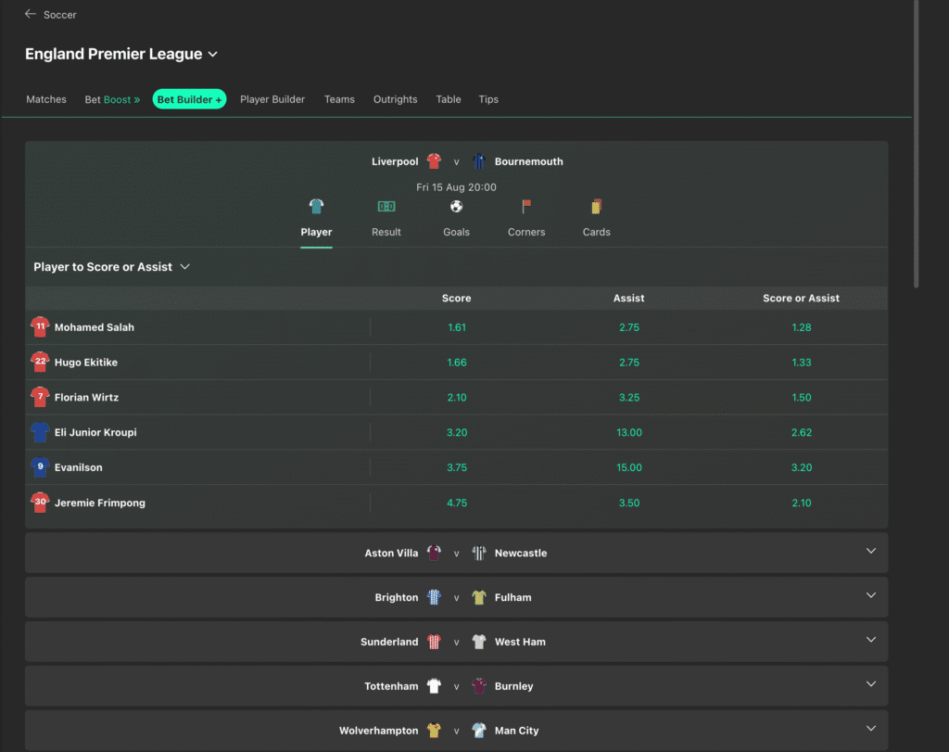Select Kroupi Score or Assist odds 2.62
Image resolution: width=949 pixels, height=752 pixels.
coord(802,432)
